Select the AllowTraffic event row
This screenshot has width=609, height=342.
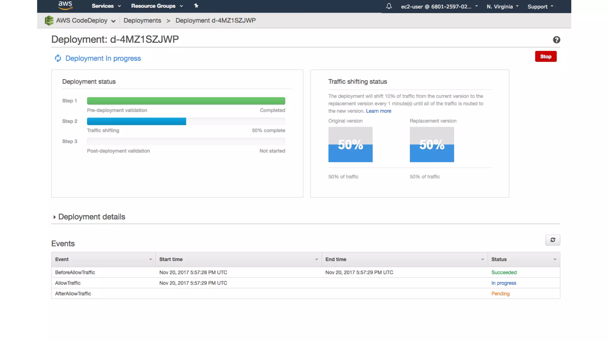click(x=68, y=283)
